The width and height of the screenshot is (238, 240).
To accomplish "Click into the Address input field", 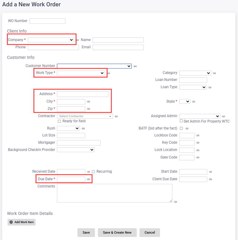I will (83, 94).
